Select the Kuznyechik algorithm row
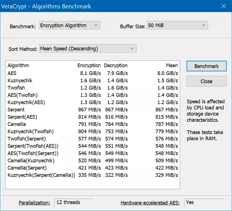The width and height of the screenshot is (232, 211). pos(93,81)
